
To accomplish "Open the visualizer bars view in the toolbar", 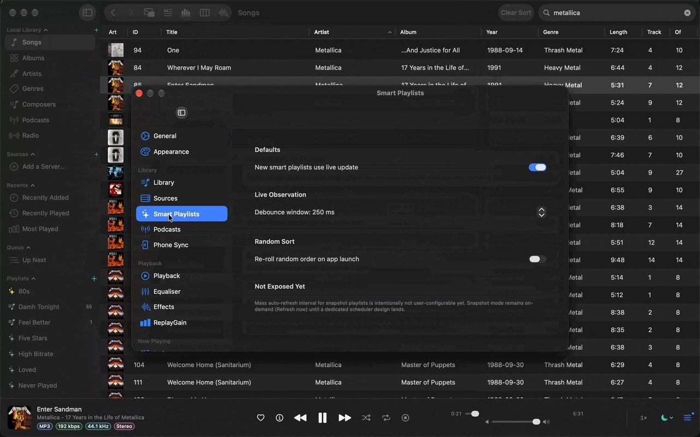I will 186,13.
